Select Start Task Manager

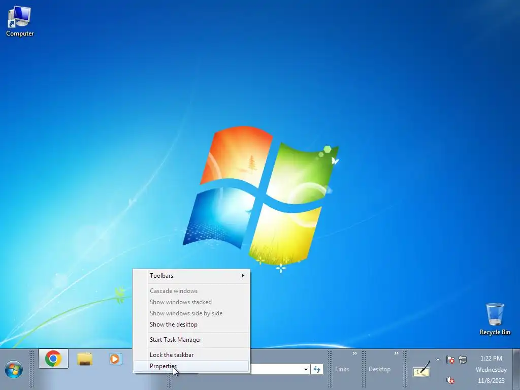click(x=191, y=340)
